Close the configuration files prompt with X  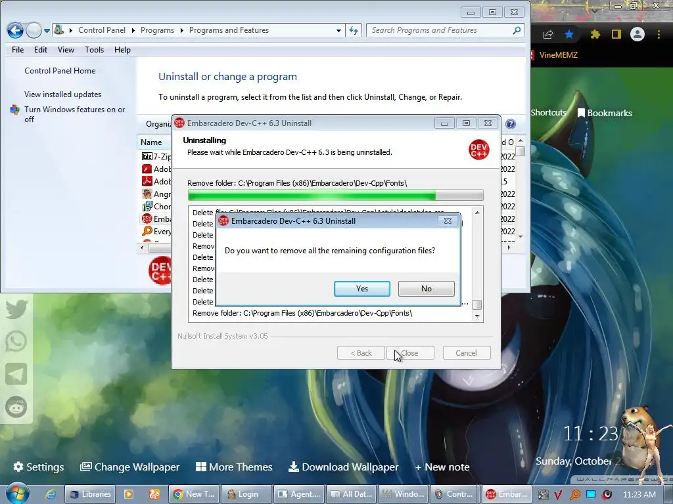tap(448, 220)
